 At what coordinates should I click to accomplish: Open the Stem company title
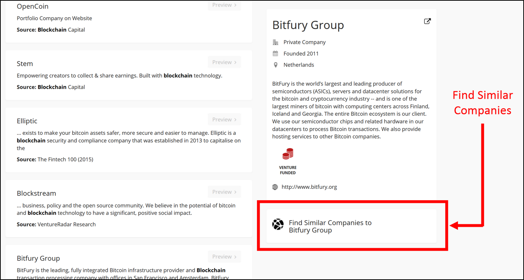click(25, 64)
